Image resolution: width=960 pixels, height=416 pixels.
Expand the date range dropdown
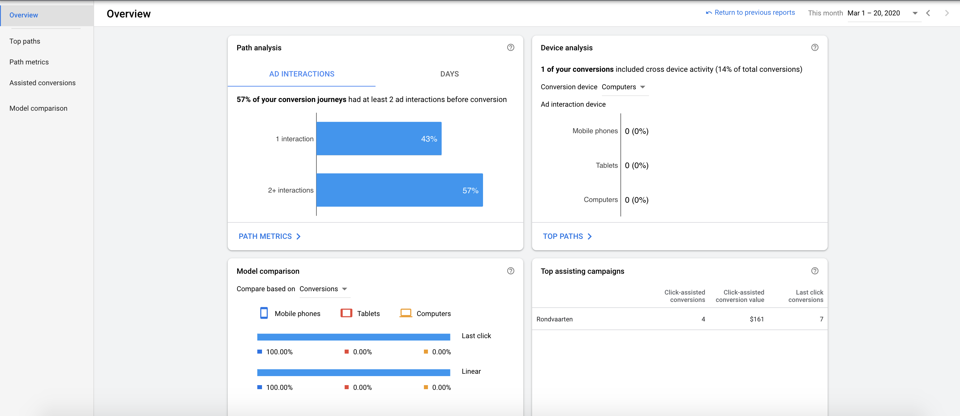(915, 13)
